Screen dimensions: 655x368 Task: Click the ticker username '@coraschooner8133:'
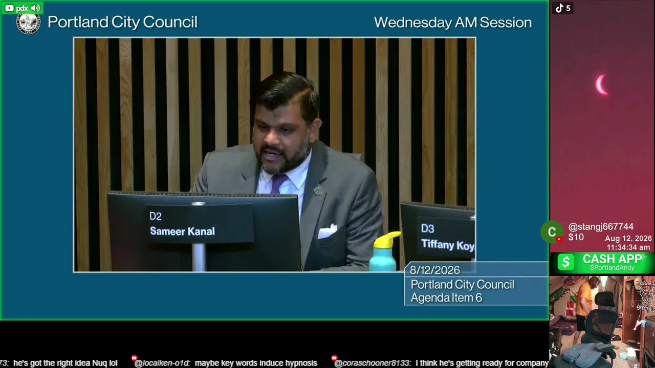tap(373, 363)
